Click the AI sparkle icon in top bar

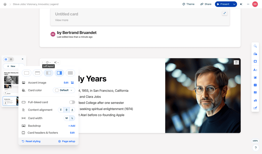241,4
